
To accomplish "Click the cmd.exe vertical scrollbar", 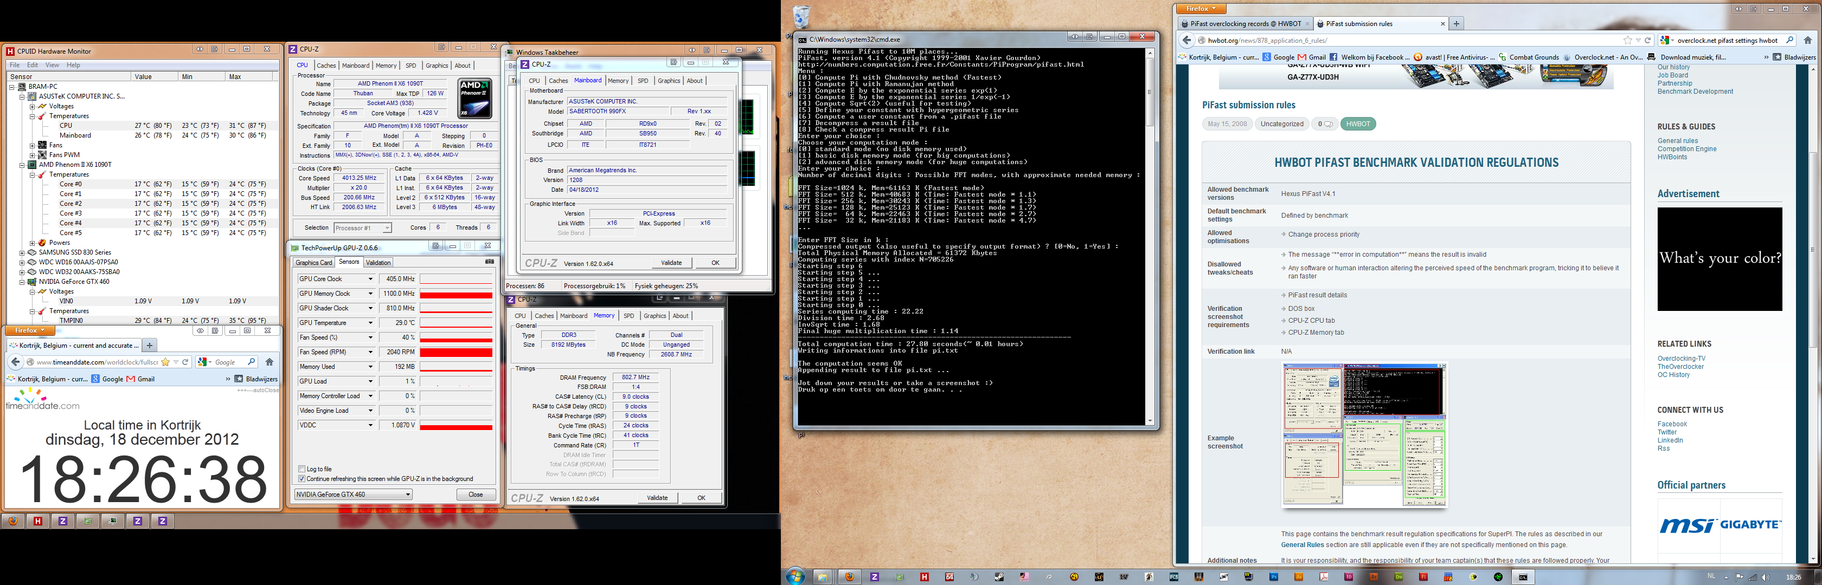I will pos(1150,237).
